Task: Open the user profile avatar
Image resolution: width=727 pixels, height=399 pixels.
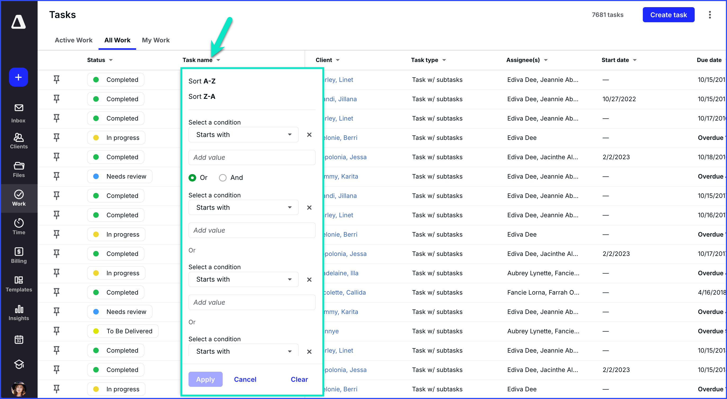Action: [x=19, y=389]
